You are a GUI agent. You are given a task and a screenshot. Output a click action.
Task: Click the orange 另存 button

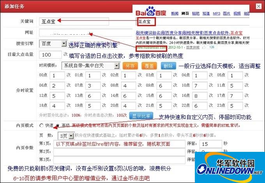pos(130,66)
